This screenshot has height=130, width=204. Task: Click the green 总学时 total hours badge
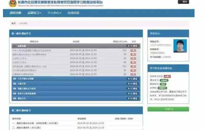coord(162,88)
